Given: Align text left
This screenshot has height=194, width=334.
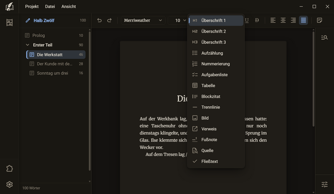Looking at the screenshot, I should coord(273,20).
